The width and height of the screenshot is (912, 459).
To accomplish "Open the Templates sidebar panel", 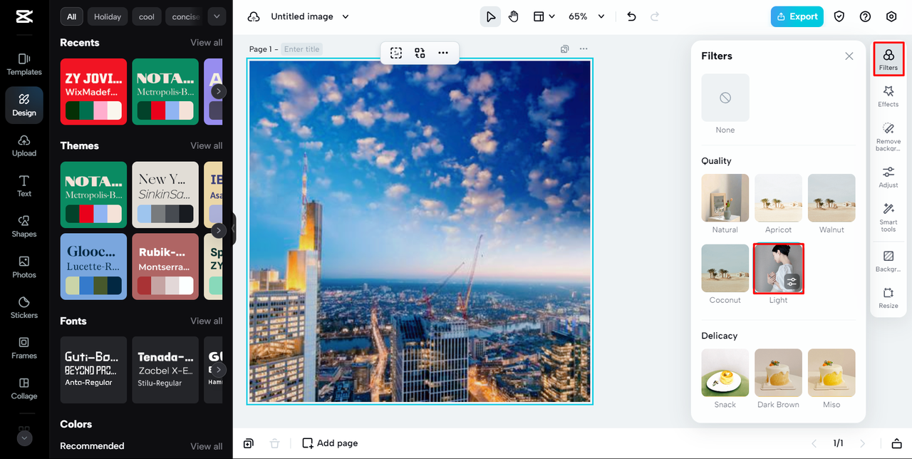I will pyautogui.click(x=24, y=64).
